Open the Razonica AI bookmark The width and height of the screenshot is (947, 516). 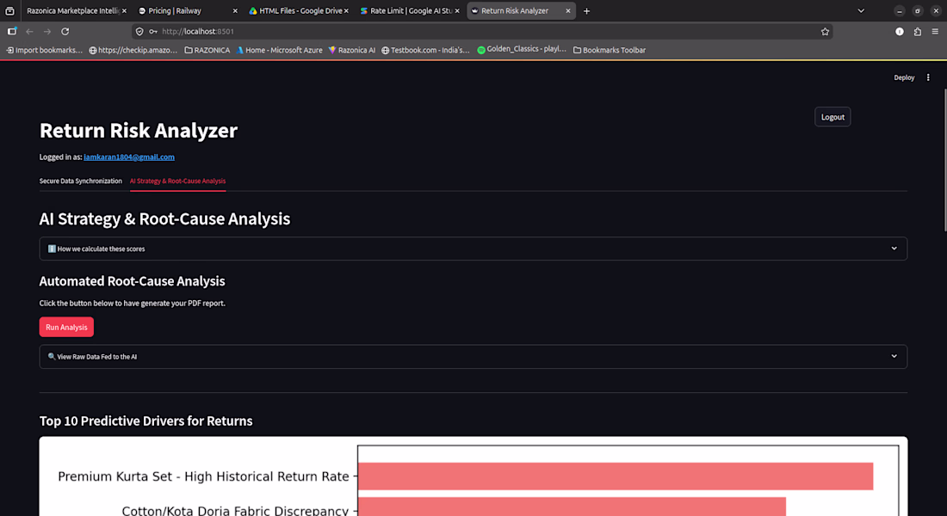point(351,50)
